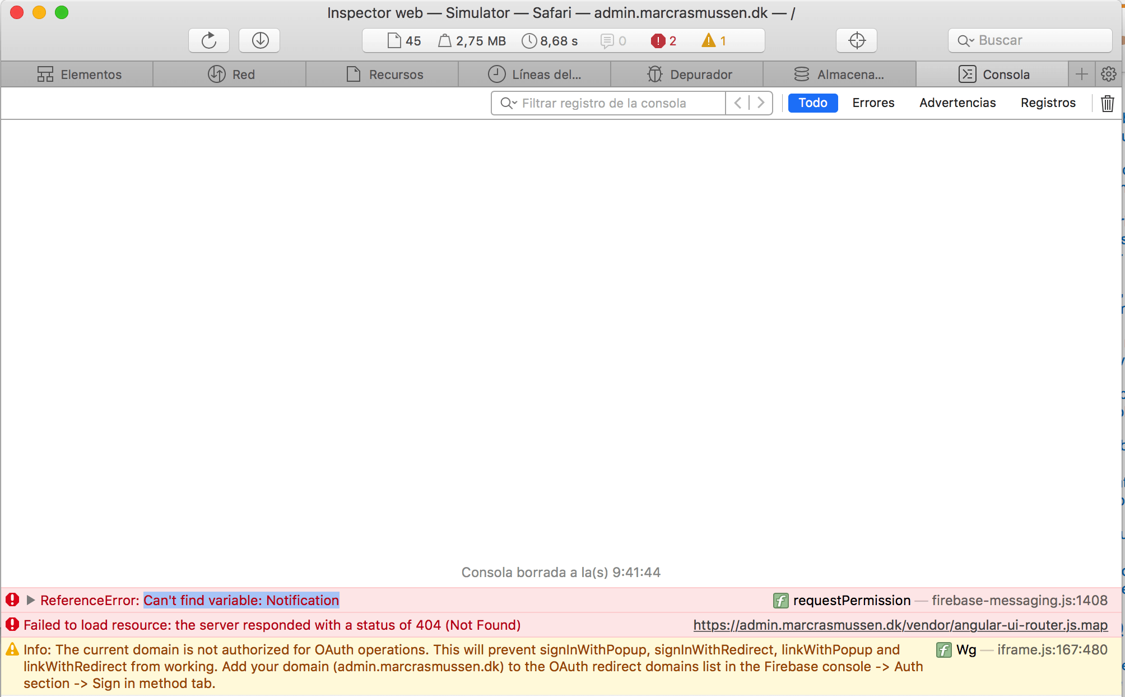Open the Almacena... tab

840,75
